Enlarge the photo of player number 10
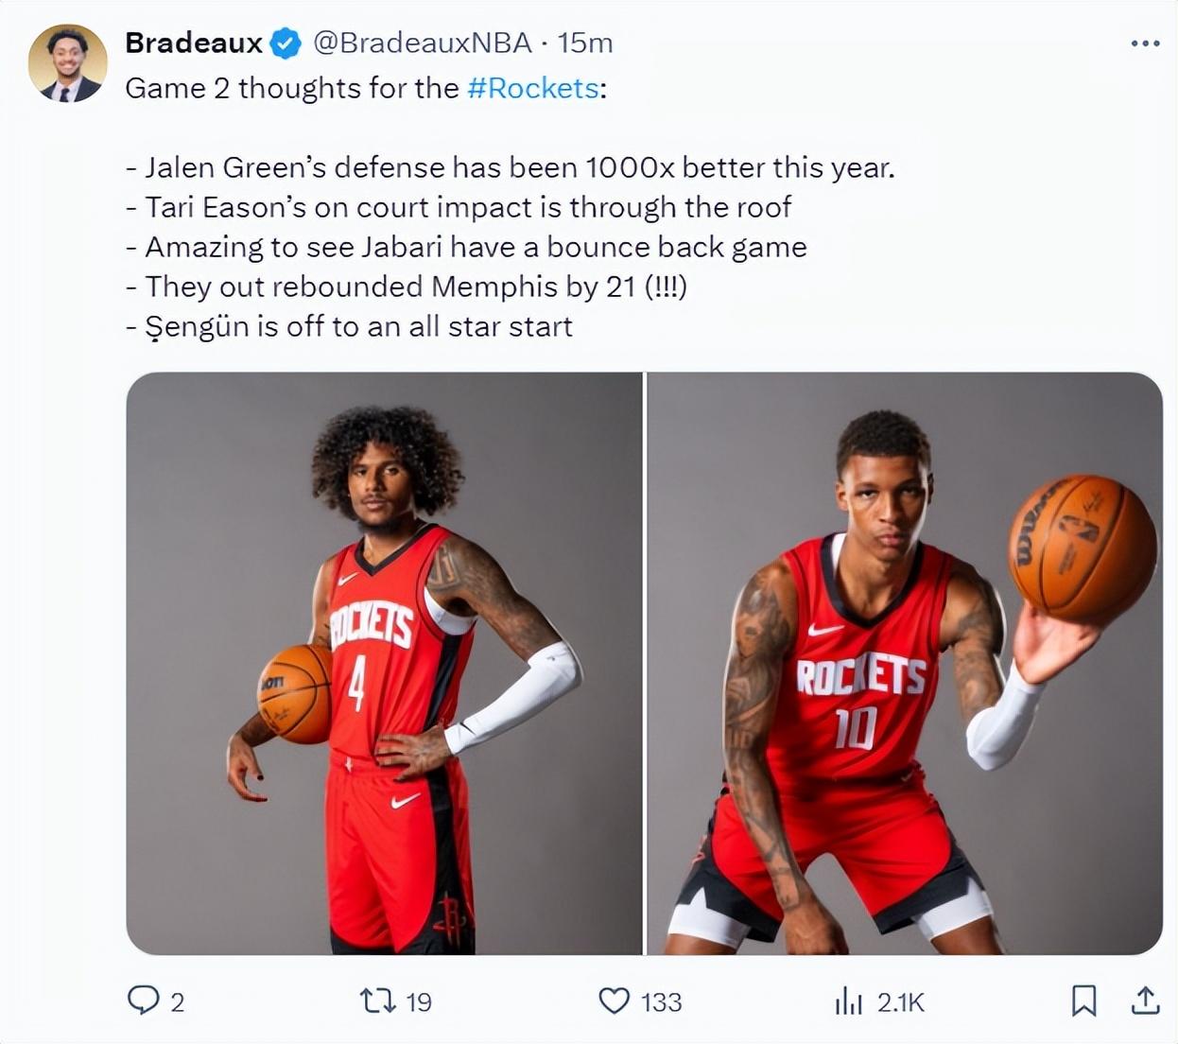Image resolution: width=1178 pixels, height=1044 pixels. click(x=905, y=663)
